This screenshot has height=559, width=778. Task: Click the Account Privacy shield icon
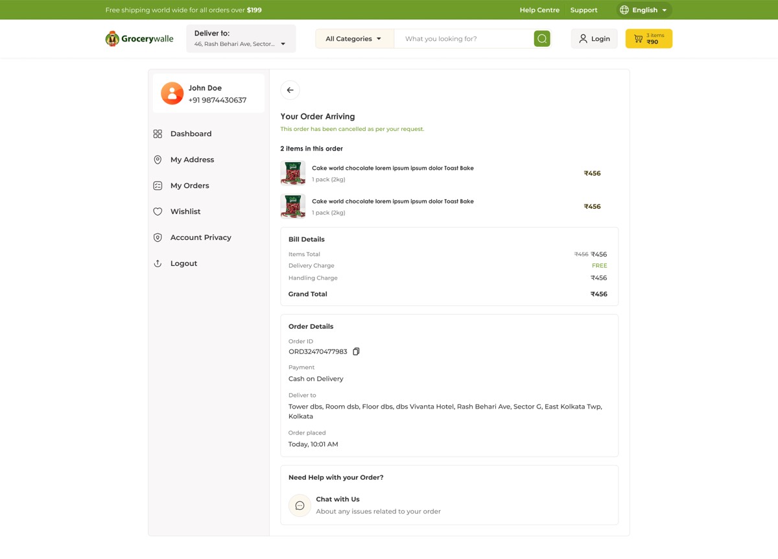158,237
